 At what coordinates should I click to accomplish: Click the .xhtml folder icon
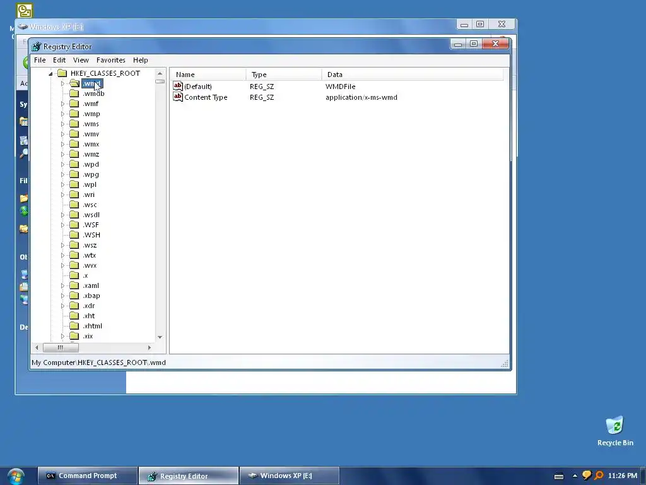point(74,326)
